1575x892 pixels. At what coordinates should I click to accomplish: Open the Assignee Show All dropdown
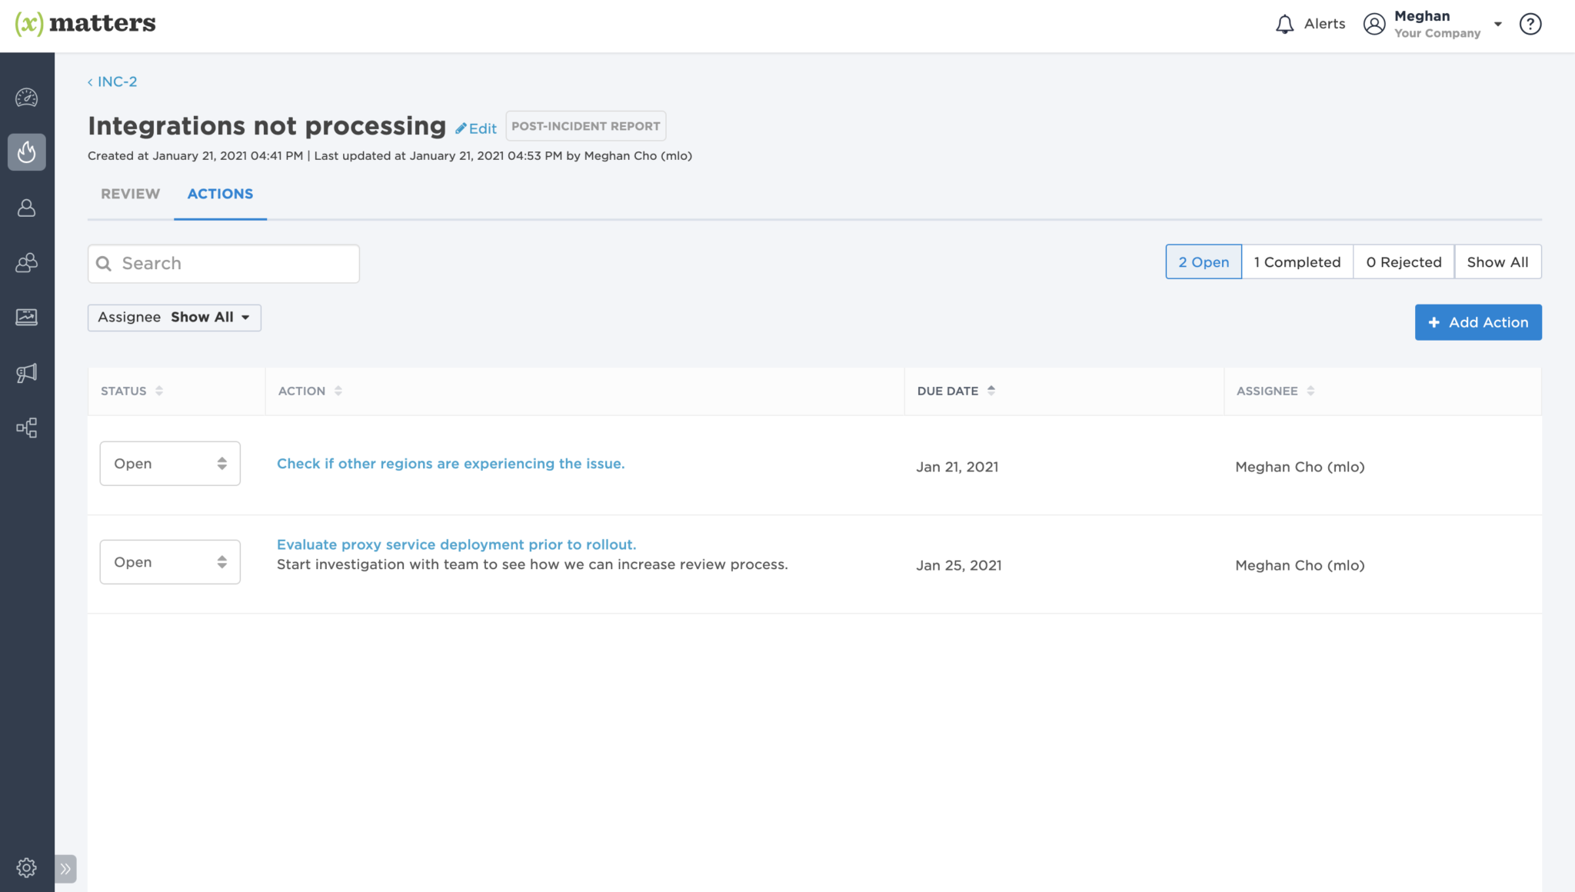tap(174, 318)
